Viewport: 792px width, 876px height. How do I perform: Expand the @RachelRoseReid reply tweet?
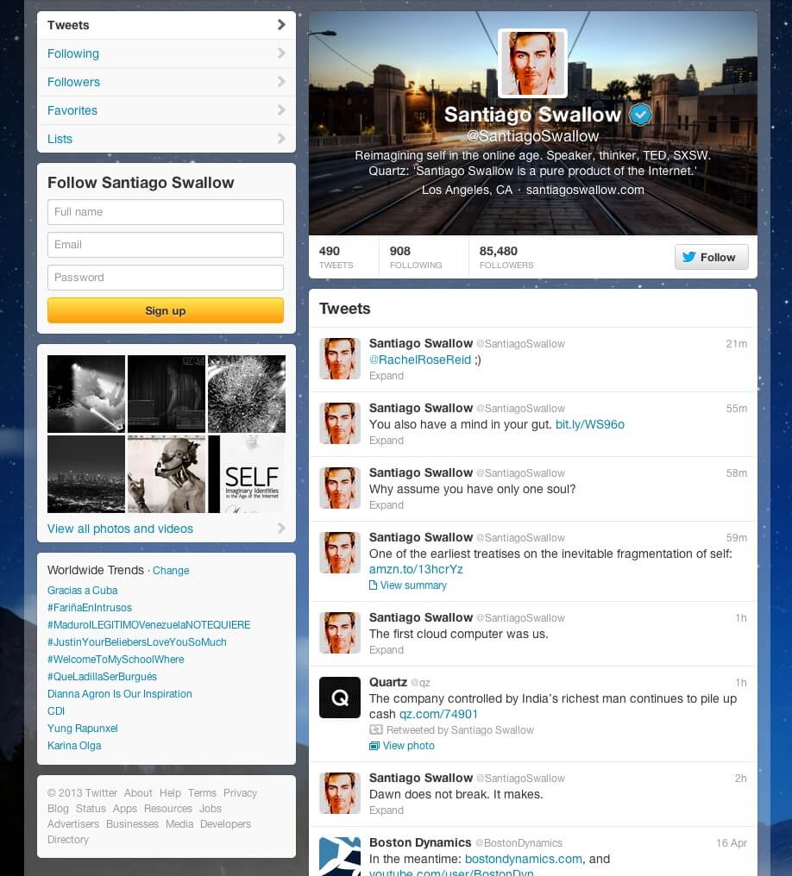coord(386,376)
